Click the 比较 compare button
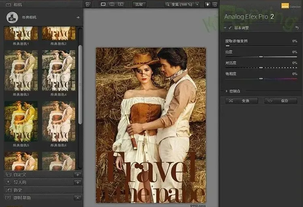The height and width of the screenshot is (207, 303). pos(139,4)
